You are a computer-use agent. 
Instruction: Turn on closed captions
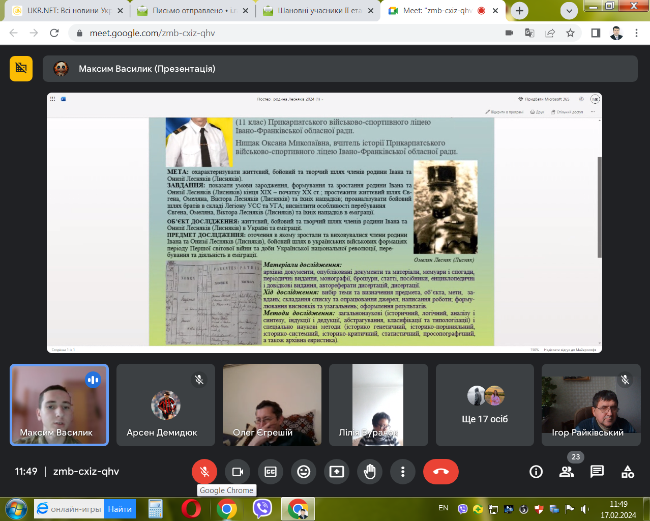tap(271, 472)
